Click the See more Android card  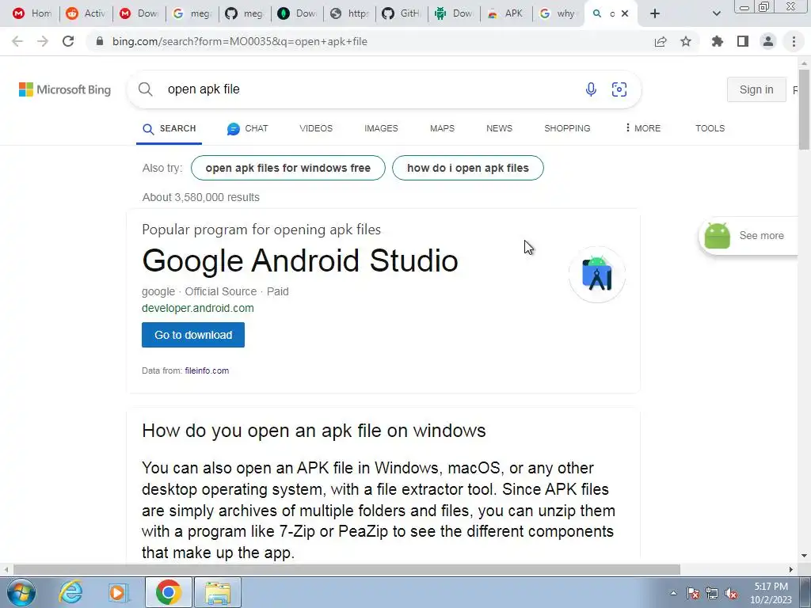tap(748, 236)
